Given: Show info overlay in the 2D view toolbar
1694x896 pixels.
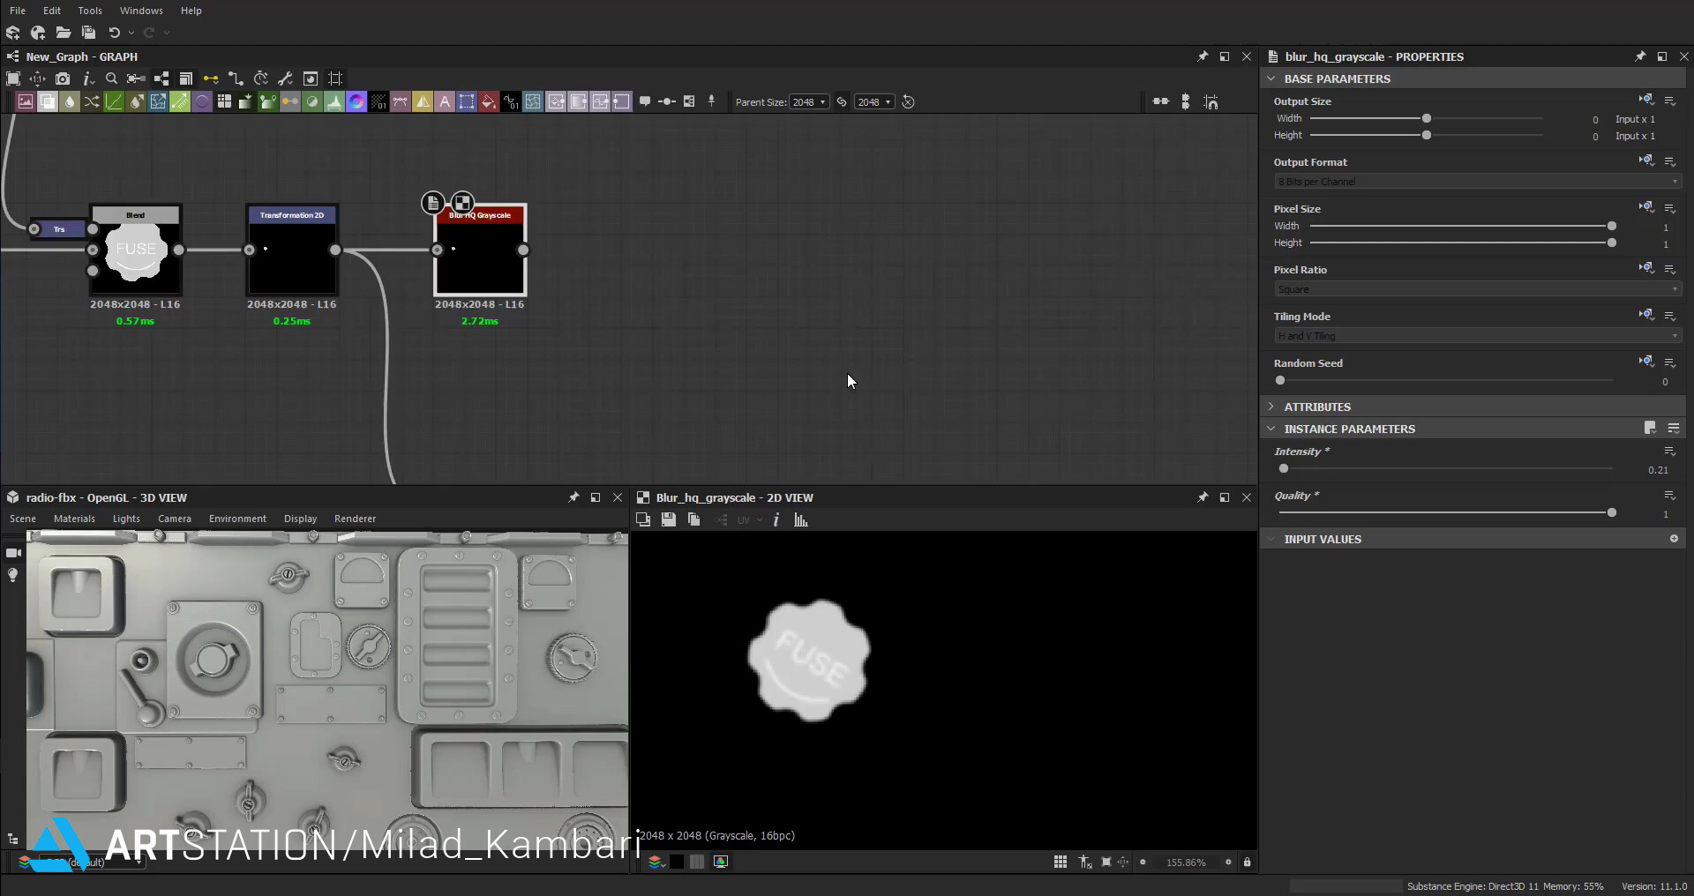Looking at the screenshot, I should pyautogui.click(x=776, y=520).
